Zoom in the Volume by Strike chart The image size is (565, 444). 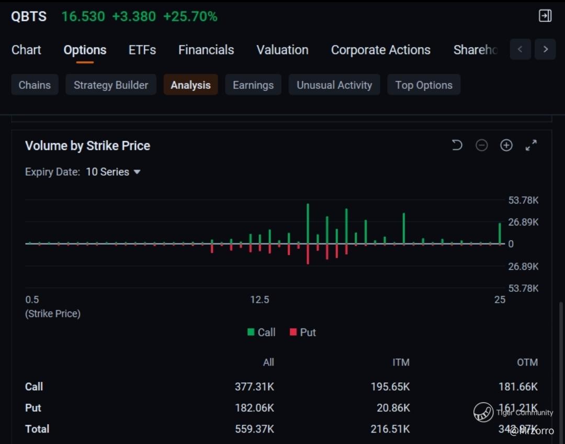(x=506, y=145)
